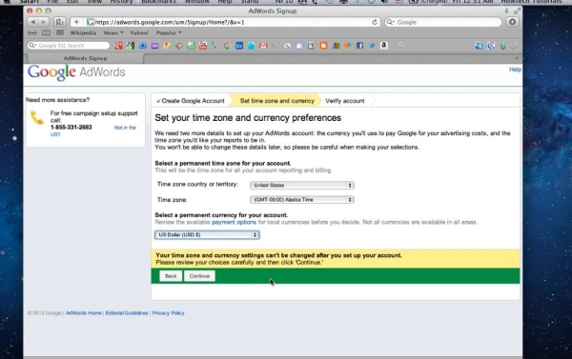Click the round button right of search field
The image size is (572, 359).
click(x=513, y=22)
